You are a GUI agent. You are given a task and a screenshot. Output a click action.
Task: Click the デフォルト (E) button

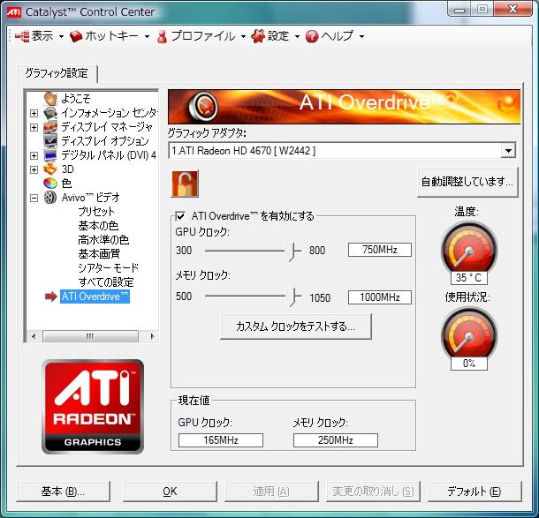click(x=474, y=492)
